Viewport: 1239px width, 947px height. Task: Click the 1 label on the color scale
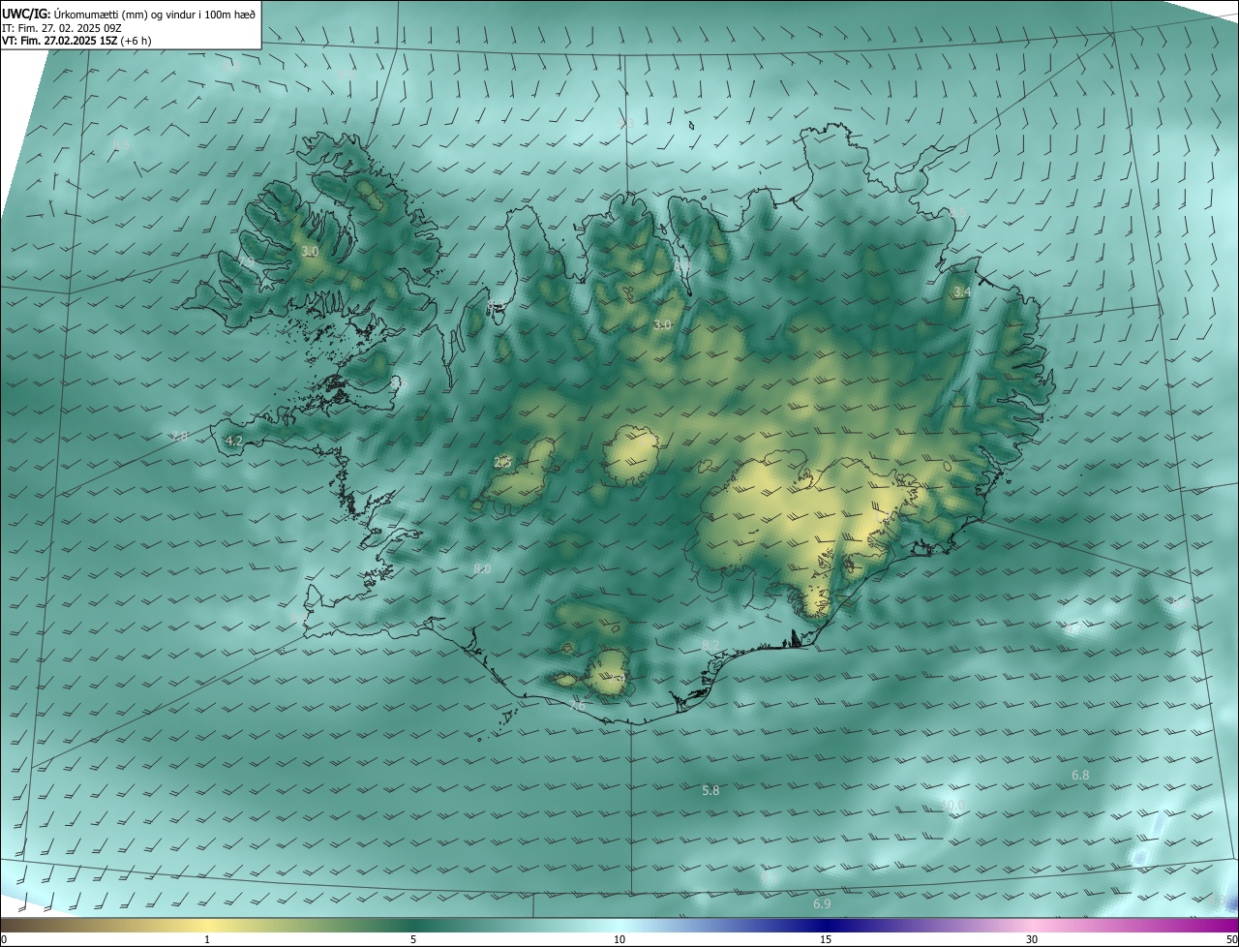(x=207, y=939)
